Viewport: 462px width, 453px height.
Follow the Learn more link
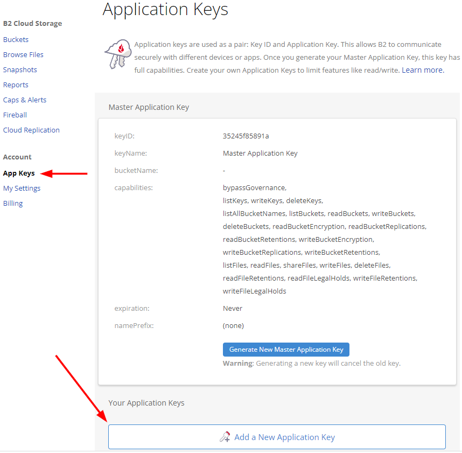[x=423, y=70]
